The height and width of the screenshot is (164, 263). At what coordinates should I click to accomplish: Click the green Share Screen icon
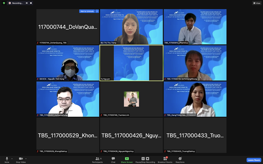point(127,158)
